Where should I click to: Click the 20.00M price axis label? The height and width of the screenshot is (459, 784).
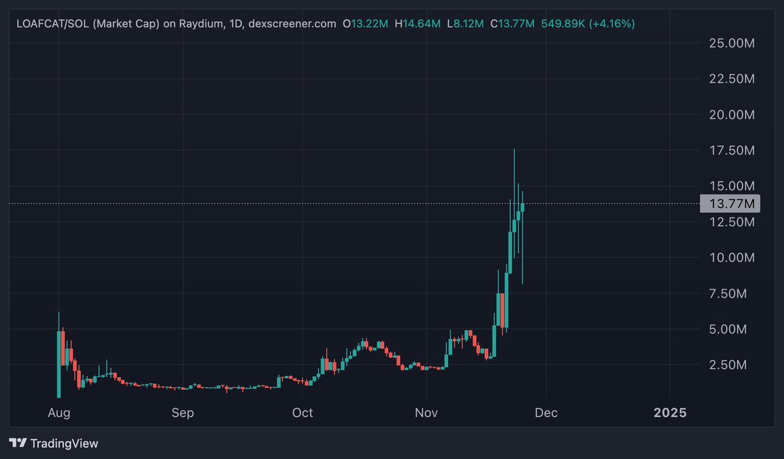[x=732, y=115]
